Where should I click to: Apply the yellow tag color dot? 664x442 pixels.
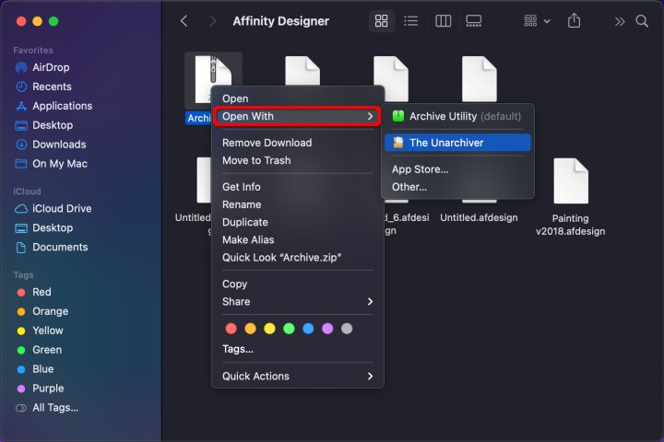pos(269,329)
